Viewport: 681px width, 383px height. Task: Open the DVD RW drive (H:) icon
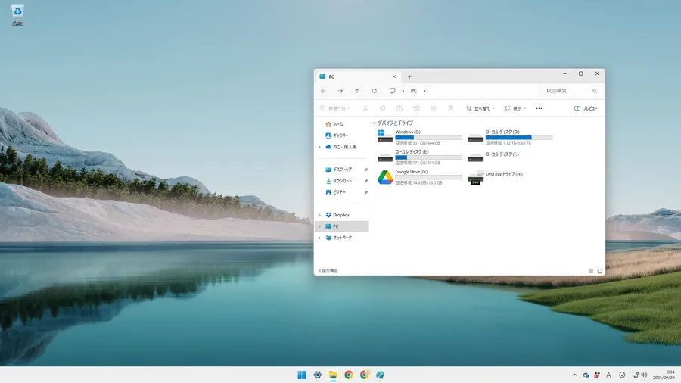point(475,177)
